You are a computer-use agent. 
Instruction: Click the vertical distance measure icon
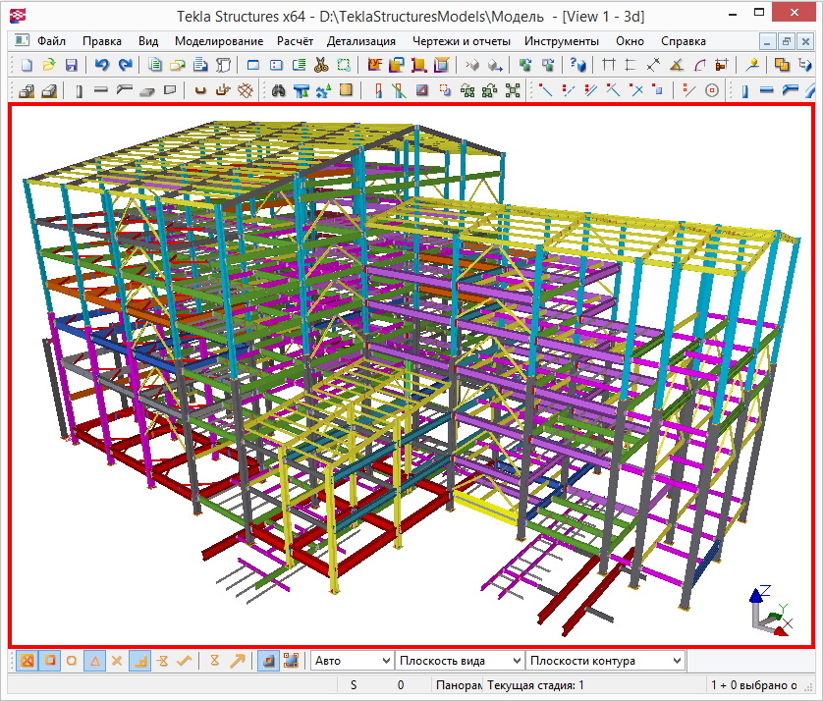[x=631, y=65]
